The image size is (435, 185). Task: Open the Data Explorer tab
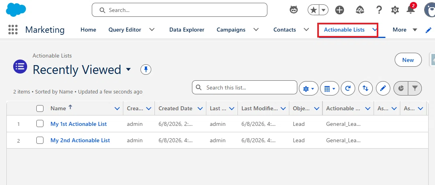click(x=187, y=30)
